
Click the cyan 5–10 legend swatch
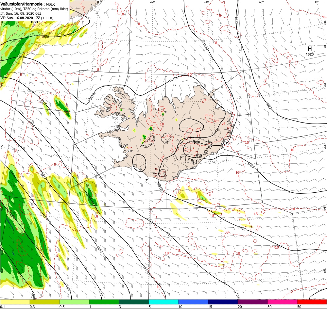tap(163, 302)
